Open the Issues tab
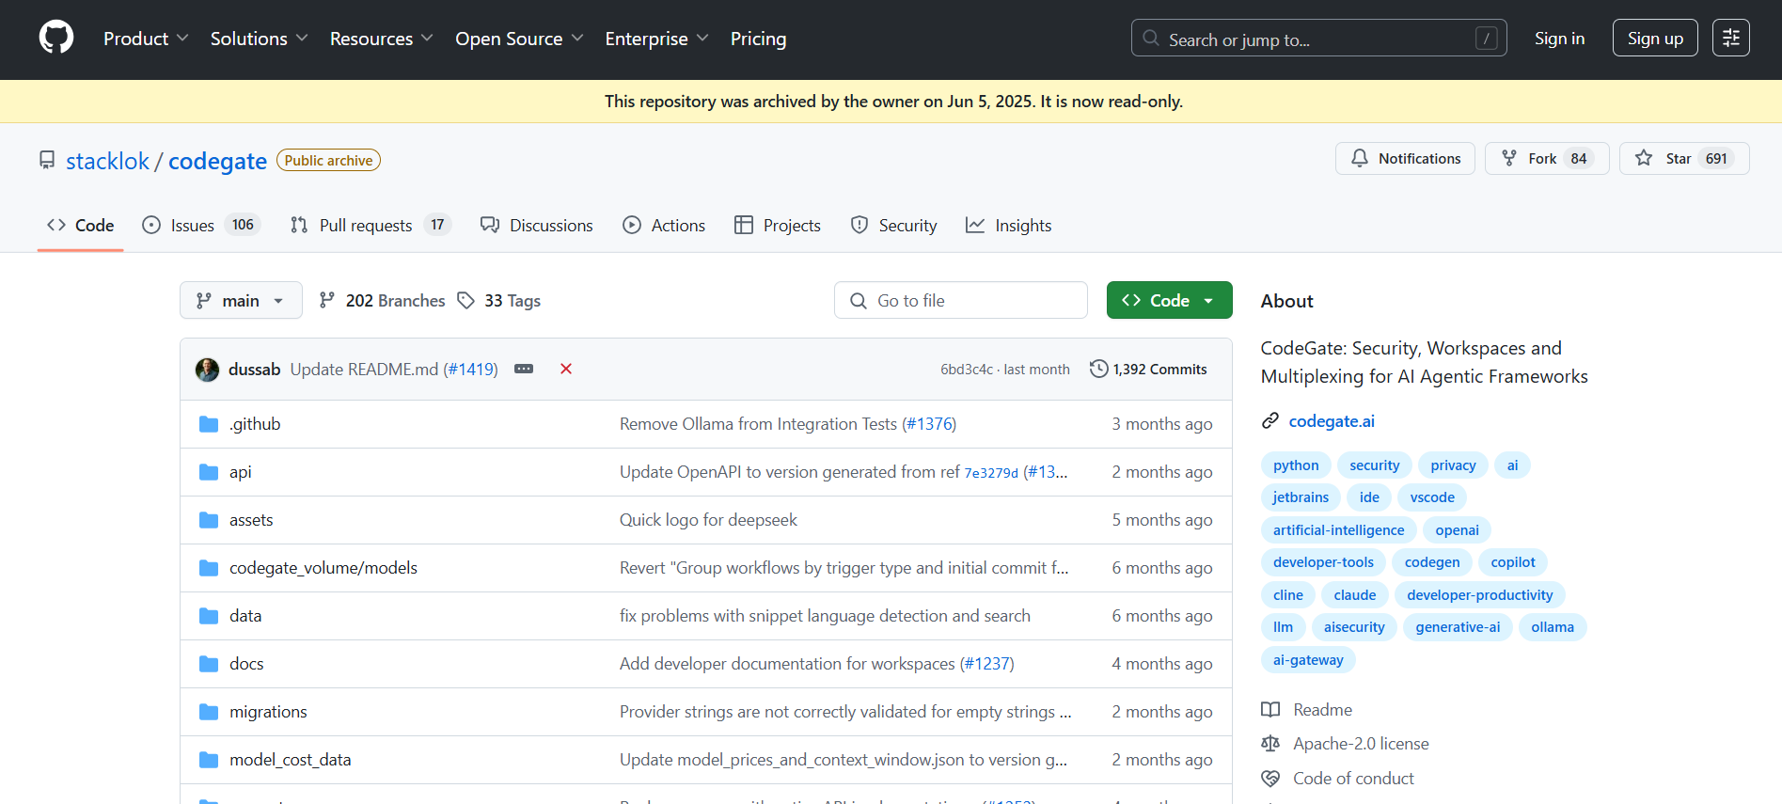 click(200, 225)
